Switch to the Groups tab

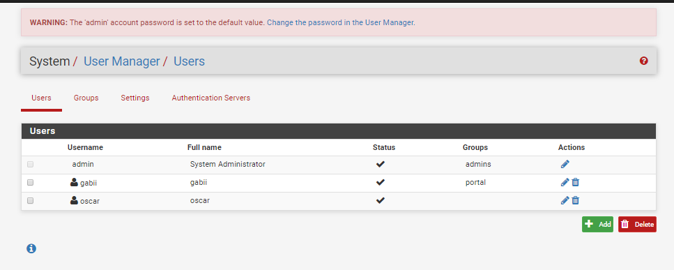[86, 98]
